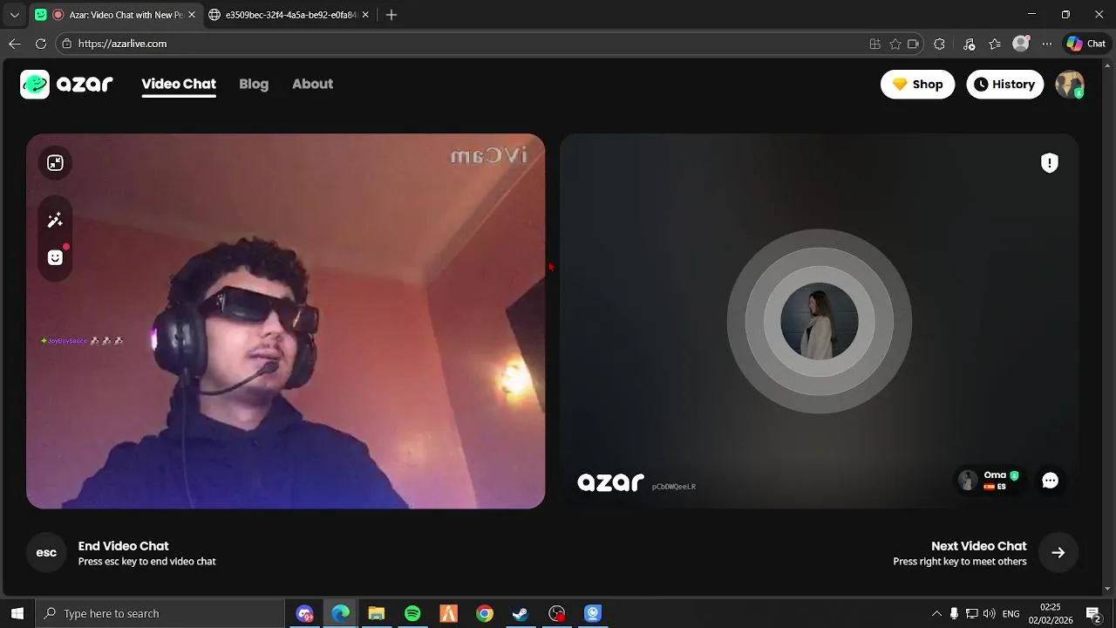Open the Blog tab
Viewport: 1116px width, 628px height.
tap(254, 85)
